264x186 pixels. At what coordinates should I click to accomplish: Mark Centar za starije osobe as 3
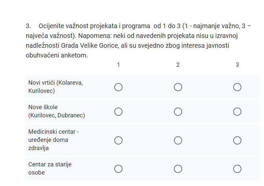coord(237,169)
